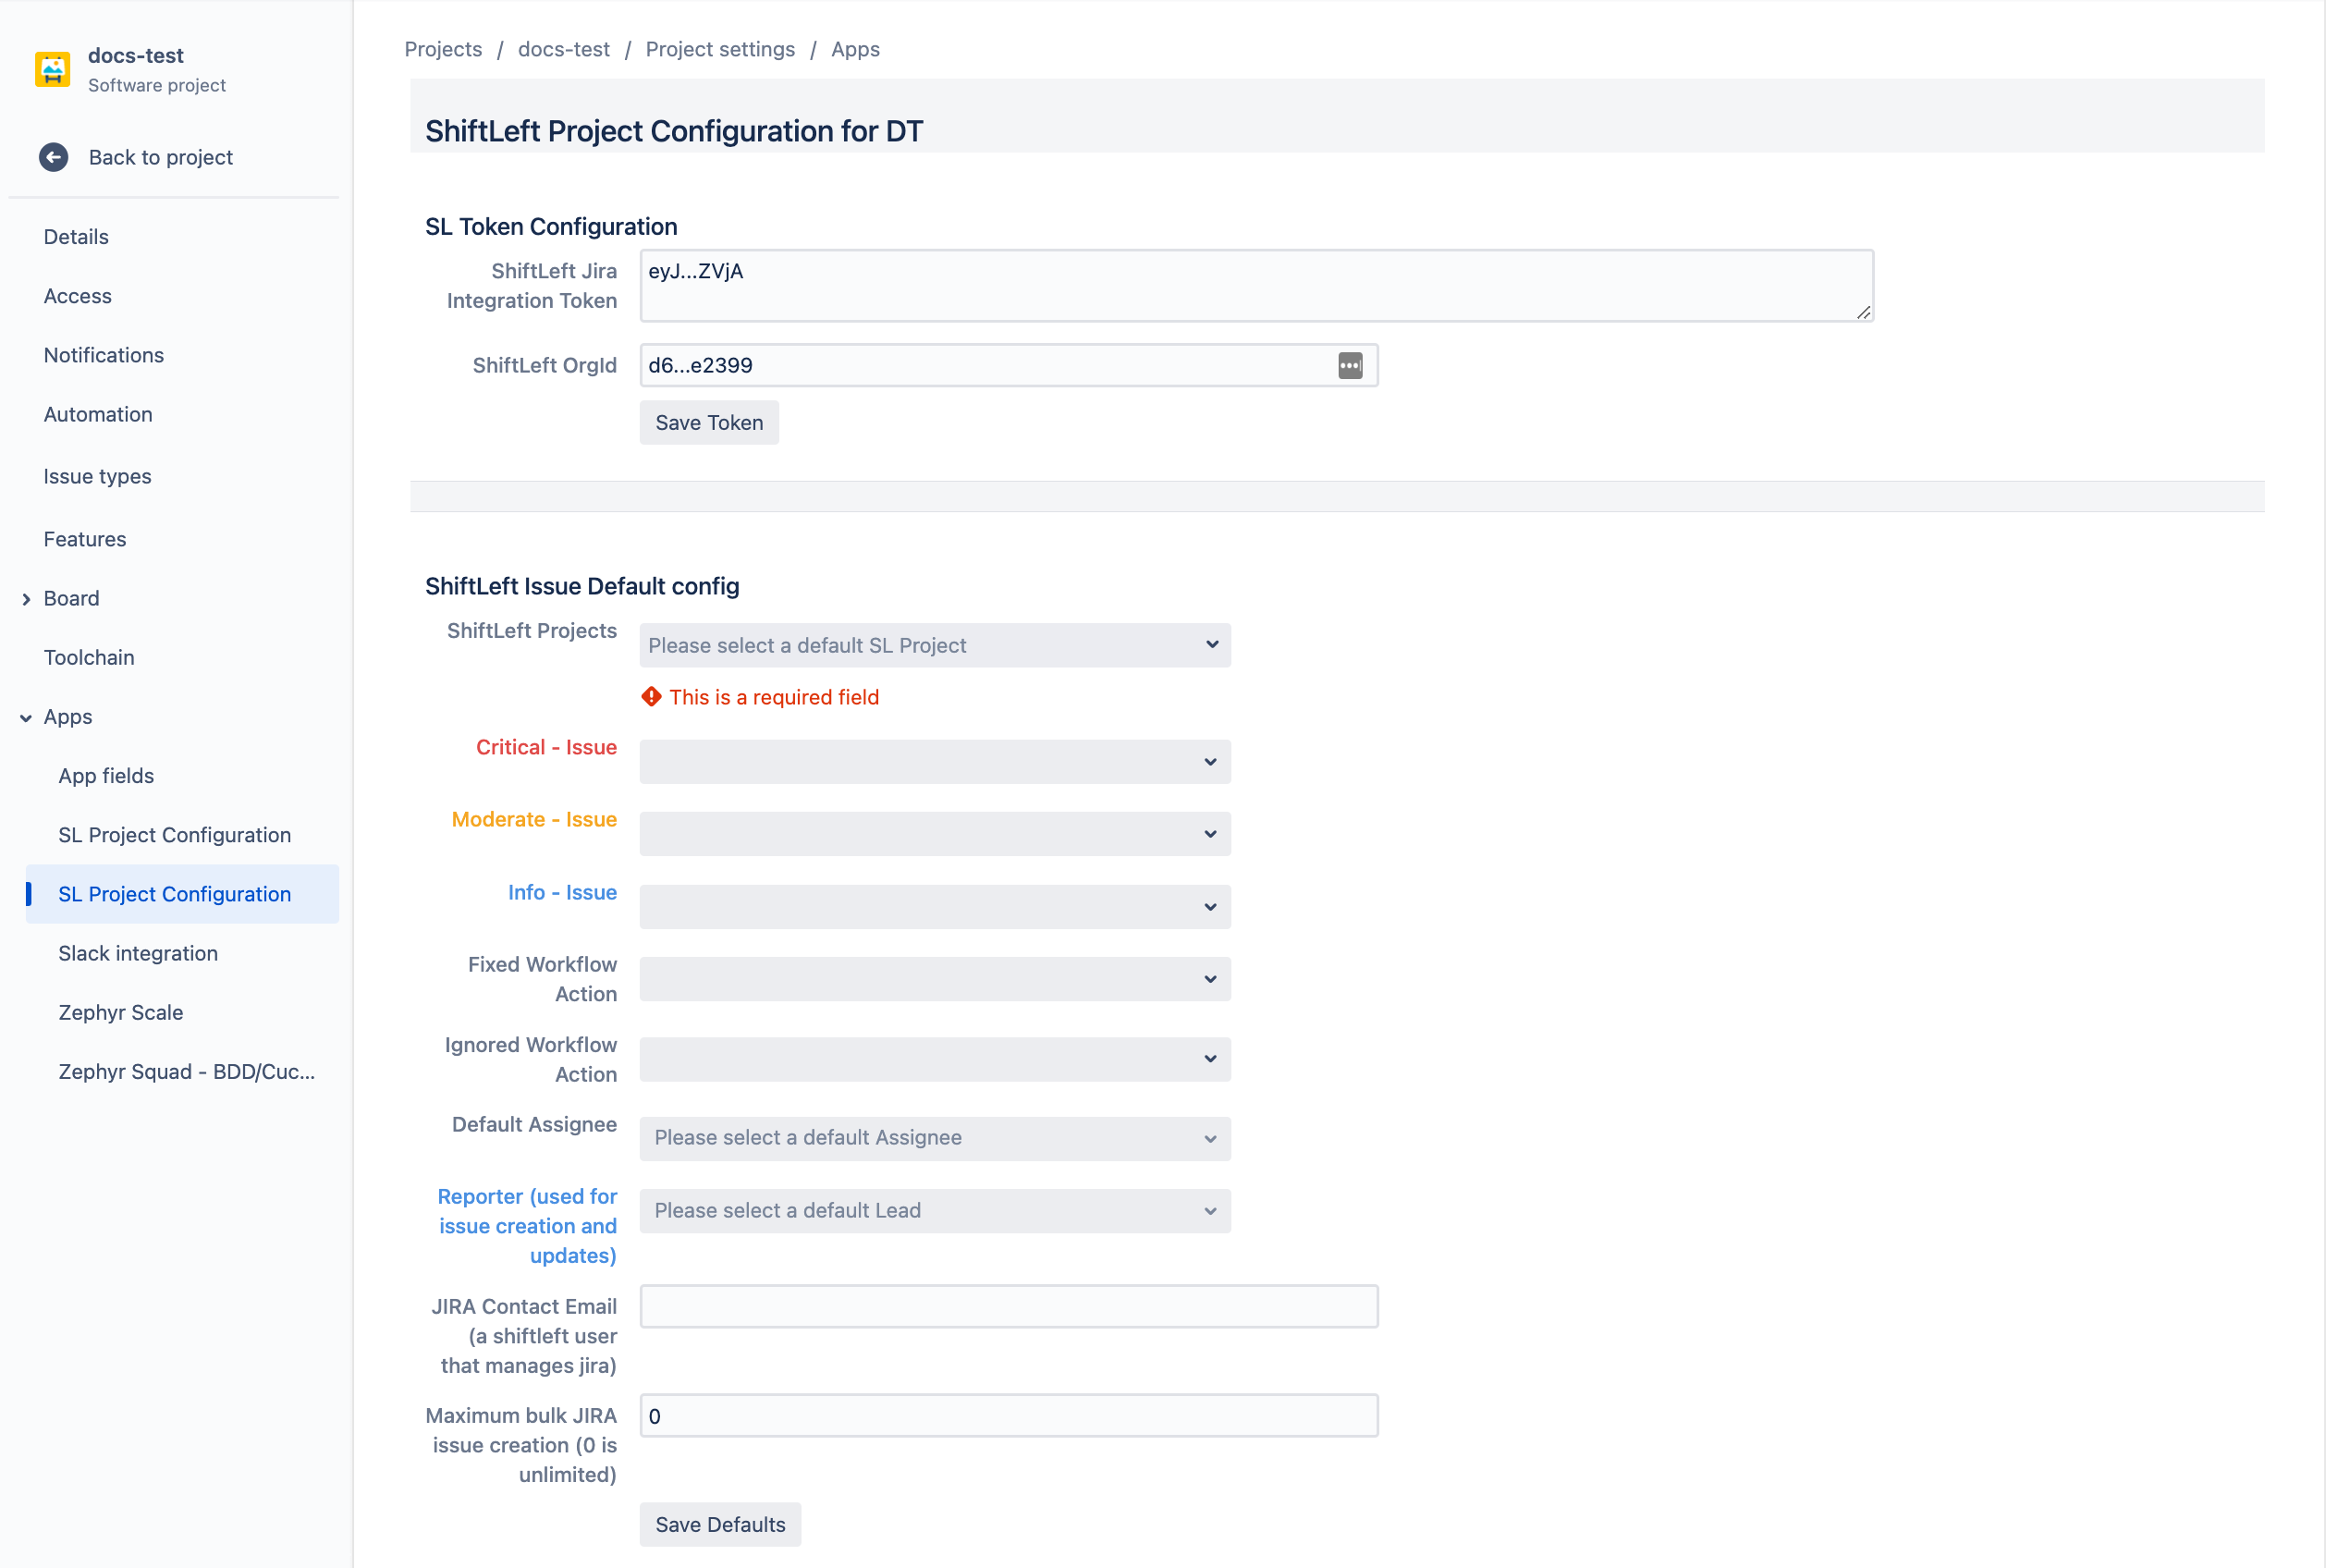Click the Maximum bulk JIRA issue creation field

tap(1008, 1415)
